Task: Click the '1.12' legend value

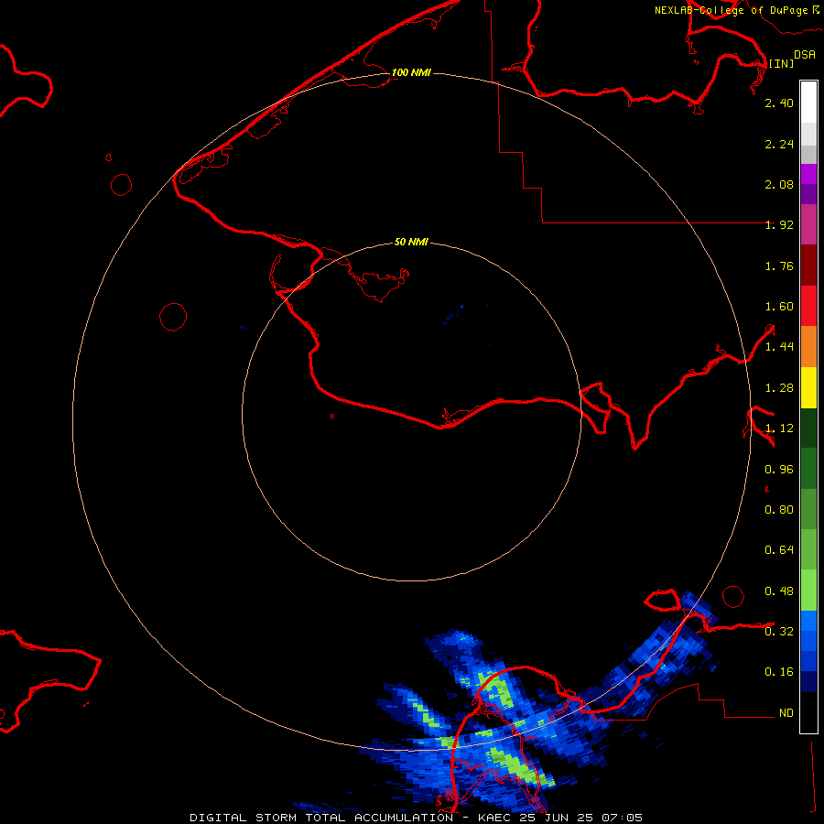Action: [x=779, y=428]
